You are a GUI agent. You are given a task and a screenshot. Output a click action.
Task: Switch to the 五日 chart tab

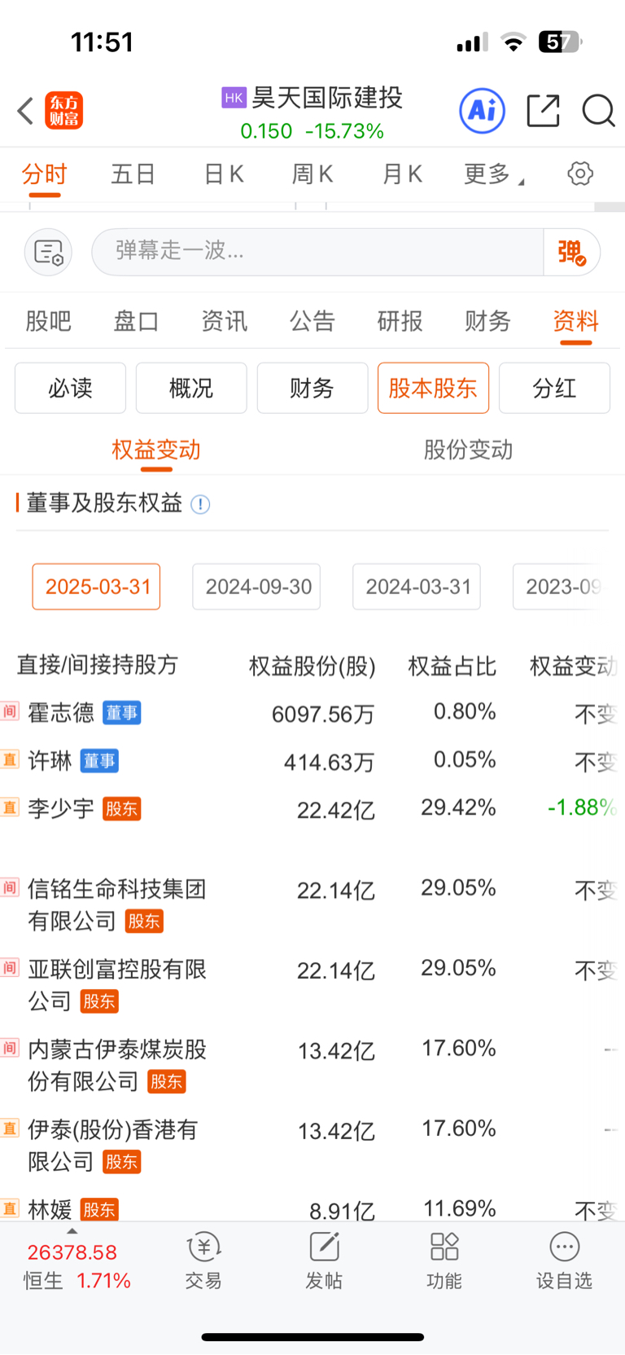coord(133,174)
